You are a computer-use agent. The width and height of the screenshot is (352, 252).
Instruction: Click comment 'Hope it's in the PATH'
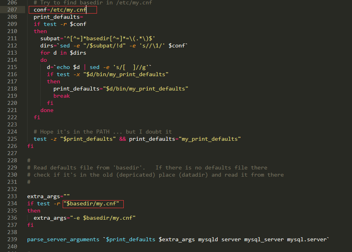[103, 132]
